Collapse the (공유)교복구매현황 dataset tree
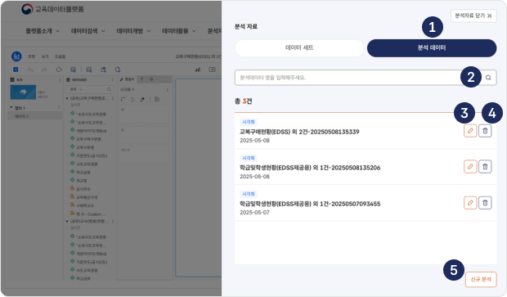 point(67,98)
